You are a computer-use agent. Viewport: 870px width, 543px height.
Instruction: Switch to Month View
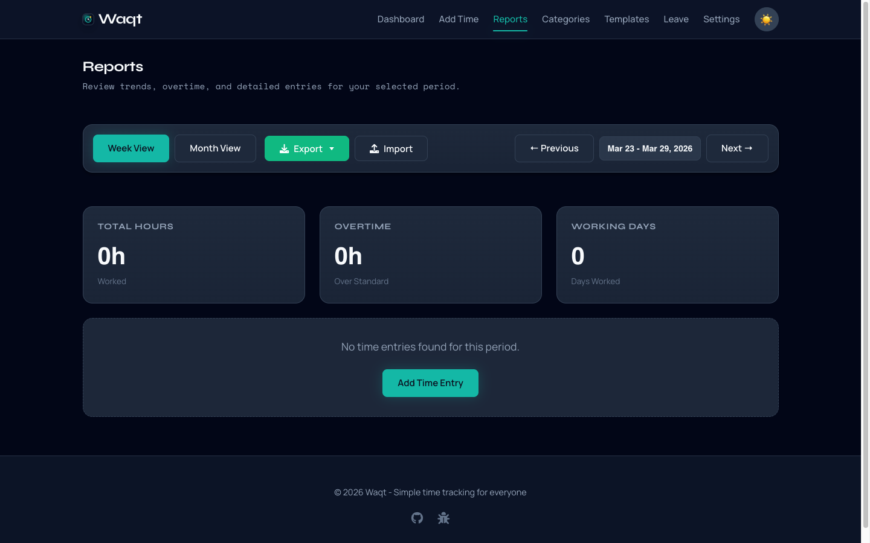pos(215,148)
